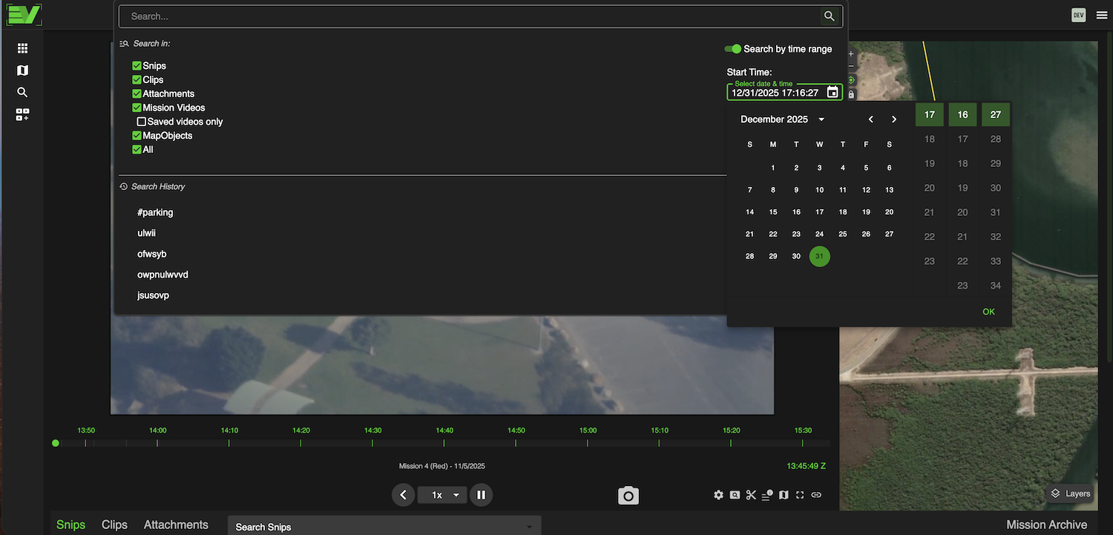This screenshot has height=535, width=1113.
Task: Click the add video panel sidebar icon
Action: tap(22, 115)
